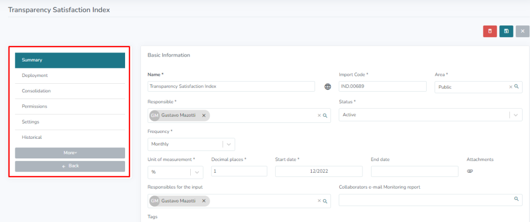Click the End date input field
530x222 pixels.
click(414, 171)
